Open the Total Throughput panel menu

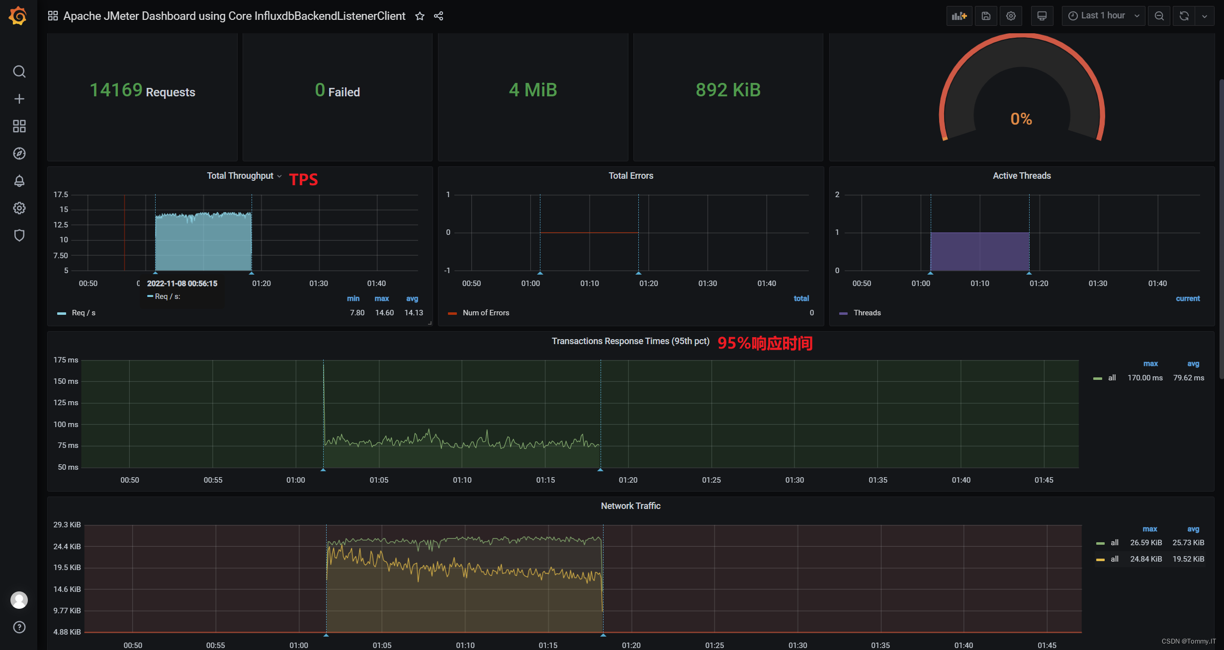click(x=279, y=176)
